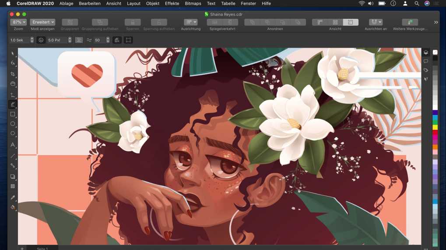Image resolution: width=446 pixels, height=250 pixels.
Task: Select the Connector tool
Action: click(13, 165)
